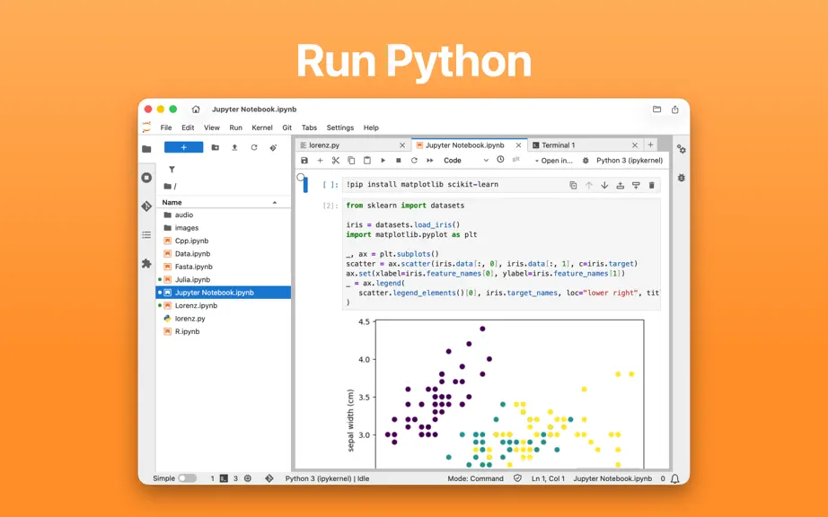Restart the kernel from notebook toolbar
The image size is (828, 517).
414,161
